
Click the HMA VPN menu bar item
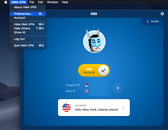coord(18,2)
